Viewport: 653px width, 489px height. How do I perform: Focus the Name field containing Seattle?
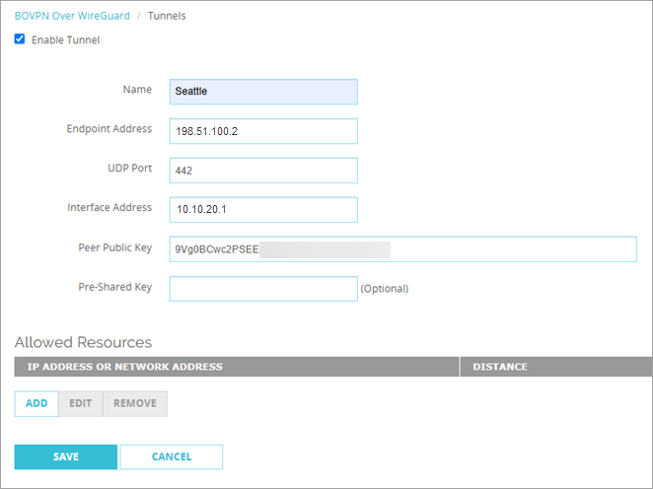[x=263, y=92]
